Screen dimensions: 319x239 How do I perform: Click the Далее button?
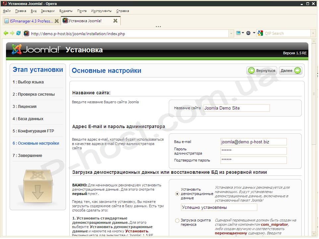[x=290, y=71]
